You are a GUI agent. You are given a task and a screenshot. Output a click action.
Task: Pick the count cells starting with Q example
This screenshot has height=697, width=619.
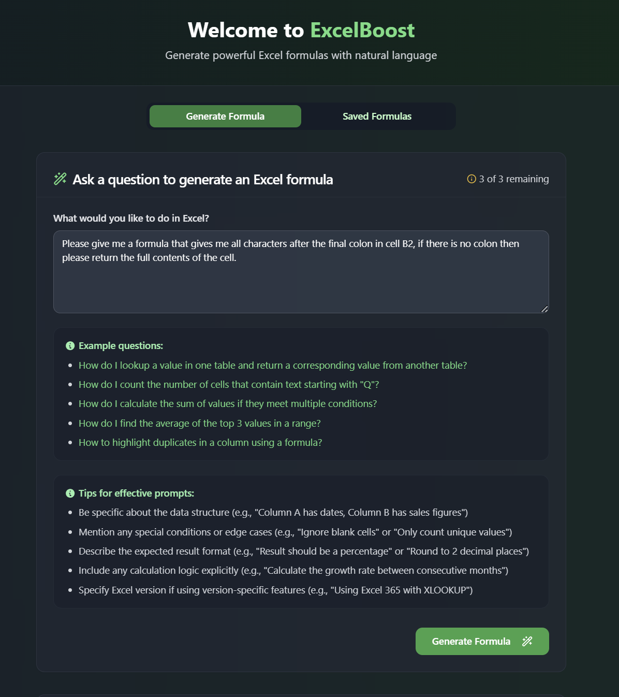coord(229,385)
